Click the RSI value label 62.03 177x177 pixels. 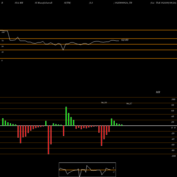click(125, 40)
